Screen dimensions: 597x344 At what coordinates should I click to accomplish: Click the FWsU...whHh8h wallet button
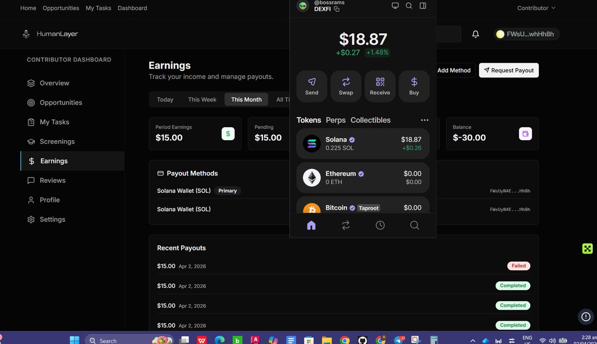click(526, 34)
